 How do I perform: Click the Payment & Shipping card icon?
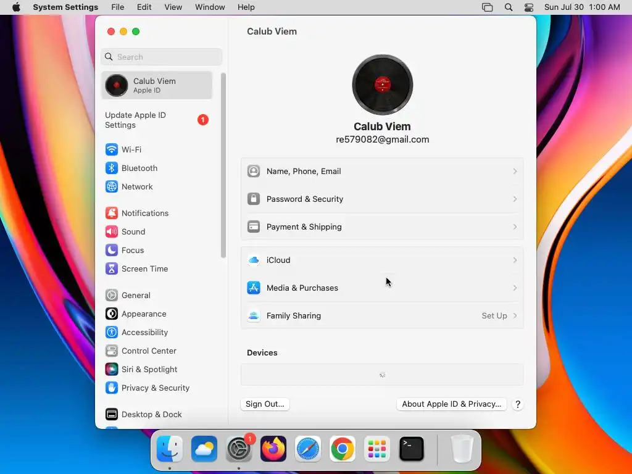(x=254, y=227)
